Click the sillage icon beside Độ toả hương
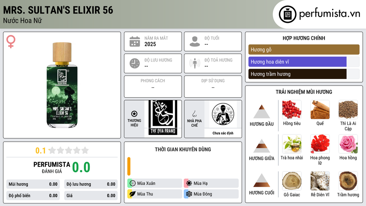 195,63
